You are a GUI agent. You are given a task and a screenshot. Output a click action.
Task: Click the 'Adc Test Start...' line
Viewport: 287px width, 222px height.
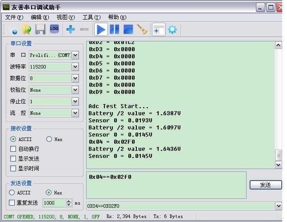pos(119,106)
